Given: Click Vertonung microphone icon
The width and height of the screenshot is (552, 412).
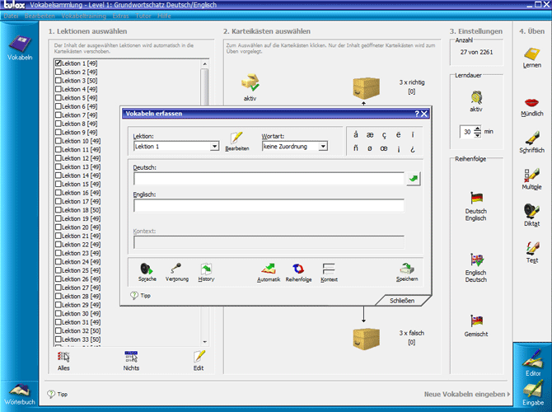Looking at the screenshot, I should click(177, 272).
